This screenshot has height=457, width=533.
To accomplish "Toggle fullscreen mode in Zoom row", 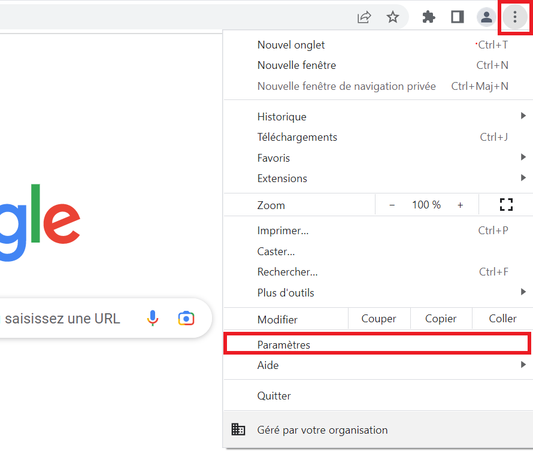I will (506, 205).
